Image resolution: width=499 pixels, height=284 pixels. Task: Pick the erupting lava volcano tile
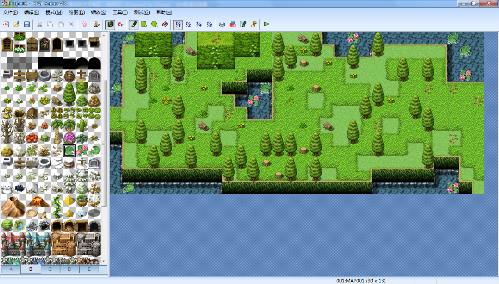(38, 201)
